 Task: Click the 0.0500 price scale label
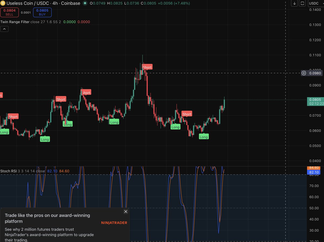coord(315,146)
